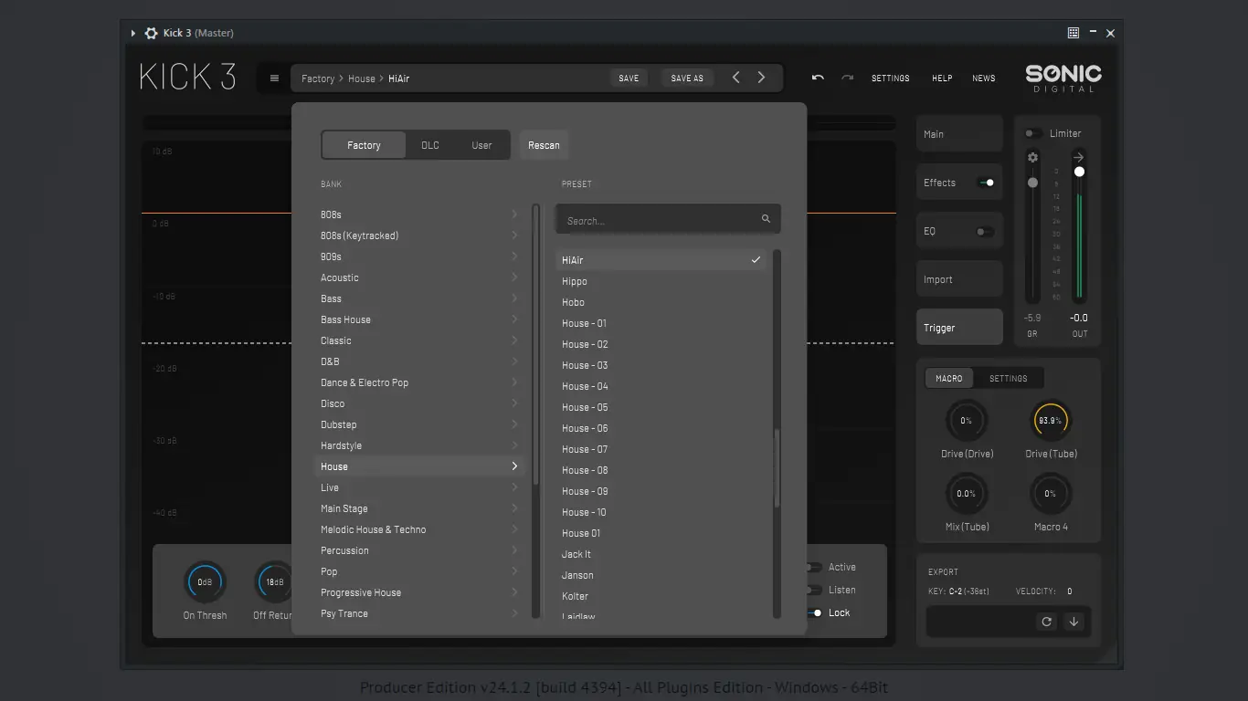This screenshot has height=701, width=1248.
Task: Open the limiter gear settings icon
Action: [1032, 158]
